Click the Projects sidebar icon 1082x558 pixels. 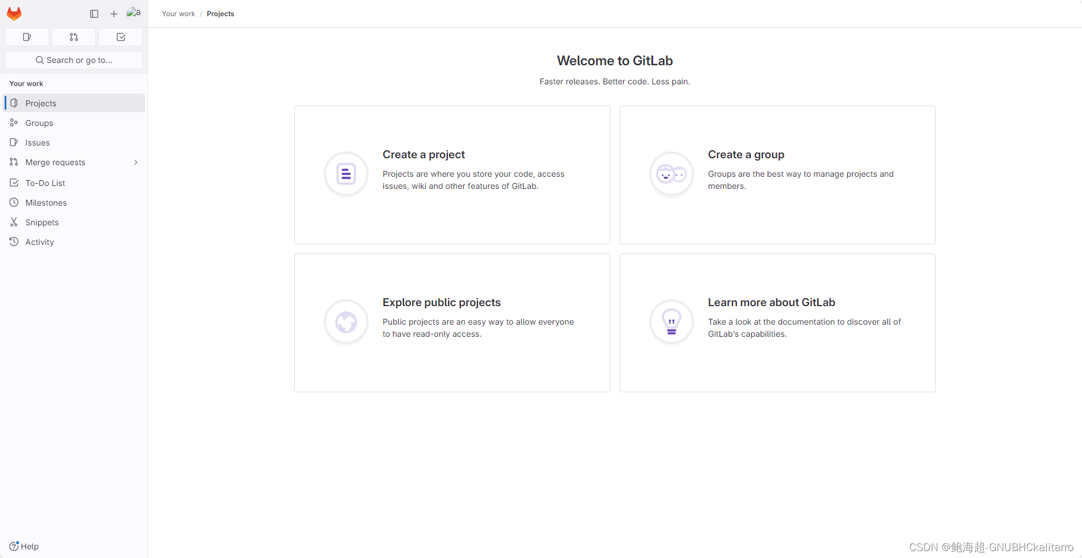(14, 103)
